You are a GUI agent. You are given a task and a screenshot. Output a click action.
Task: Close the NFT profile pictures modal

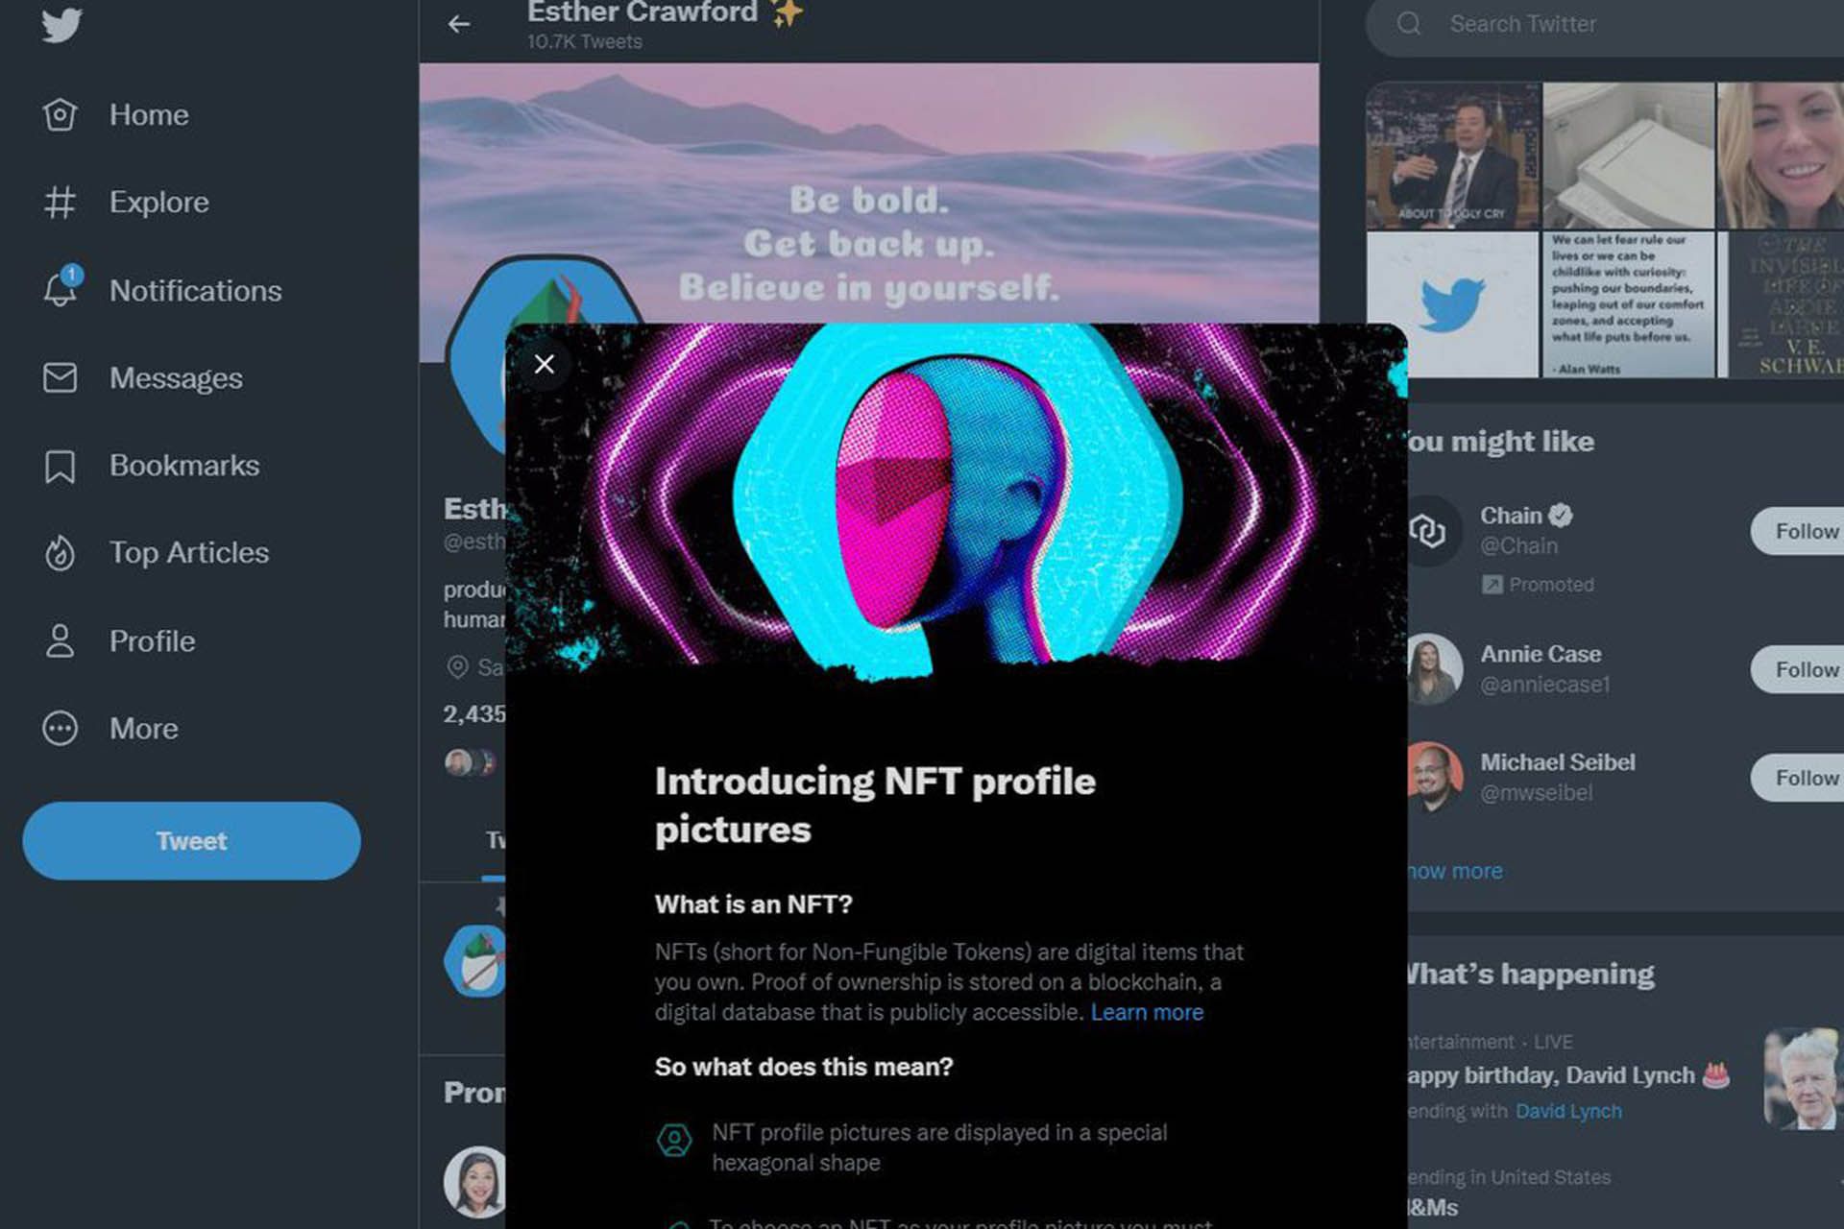(x=545, y=362)
